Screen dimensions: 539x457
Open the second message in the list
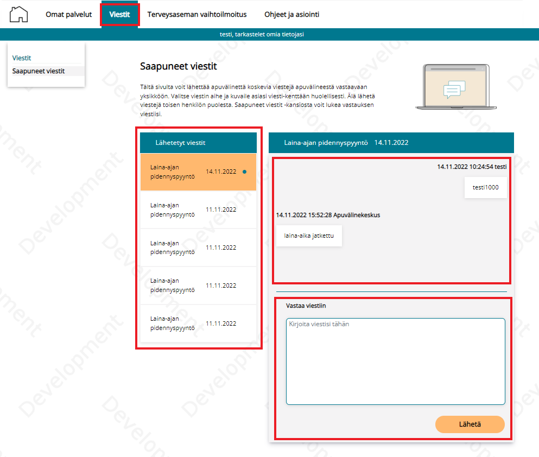click(198, 210)
